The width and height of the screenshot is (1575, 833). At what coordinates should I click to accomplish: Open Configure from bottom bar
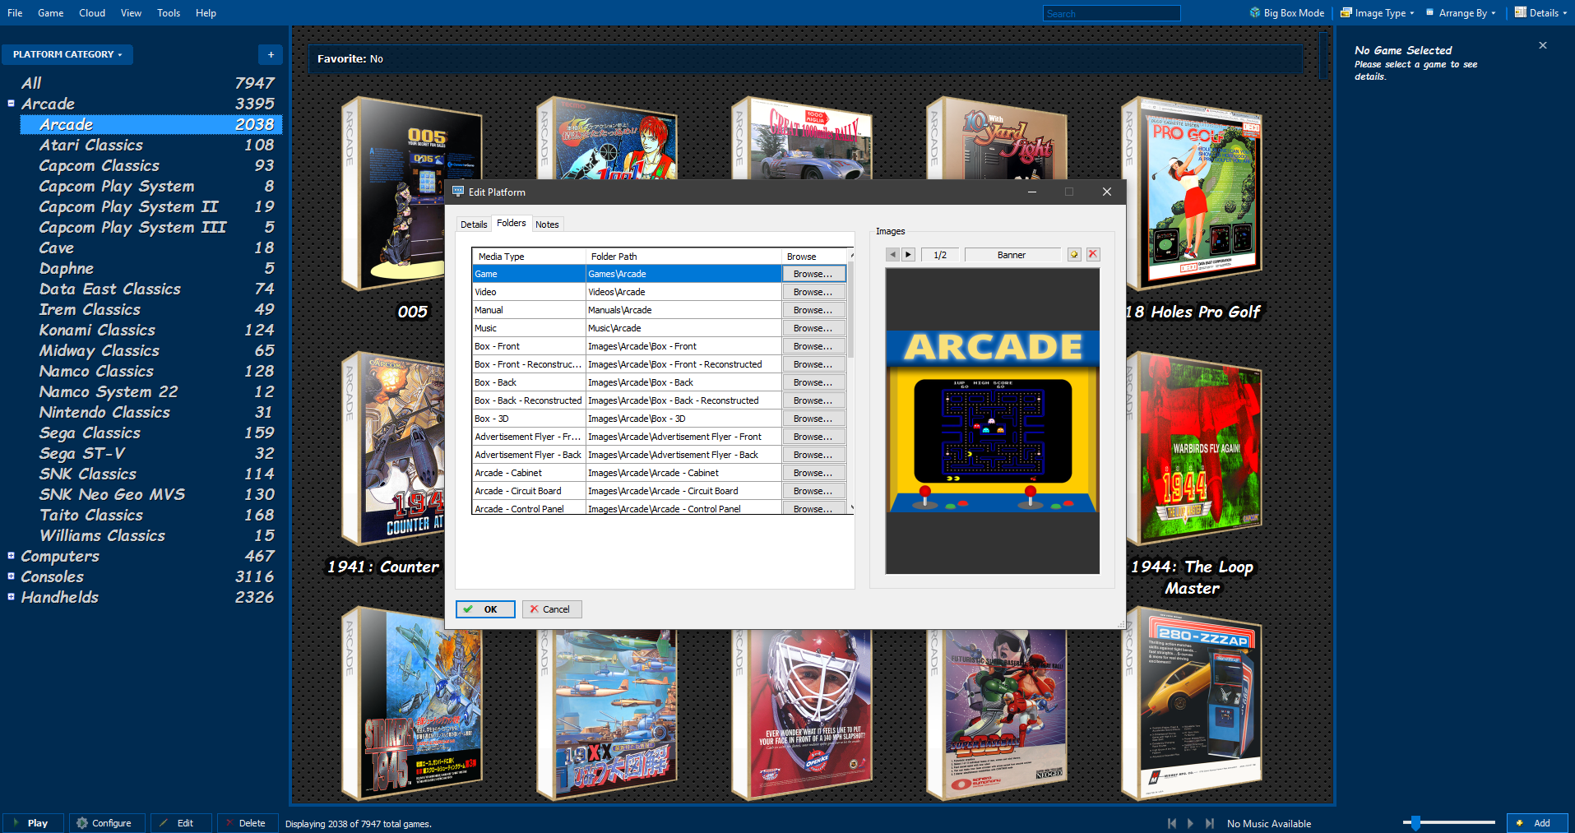tap(107, 823)
